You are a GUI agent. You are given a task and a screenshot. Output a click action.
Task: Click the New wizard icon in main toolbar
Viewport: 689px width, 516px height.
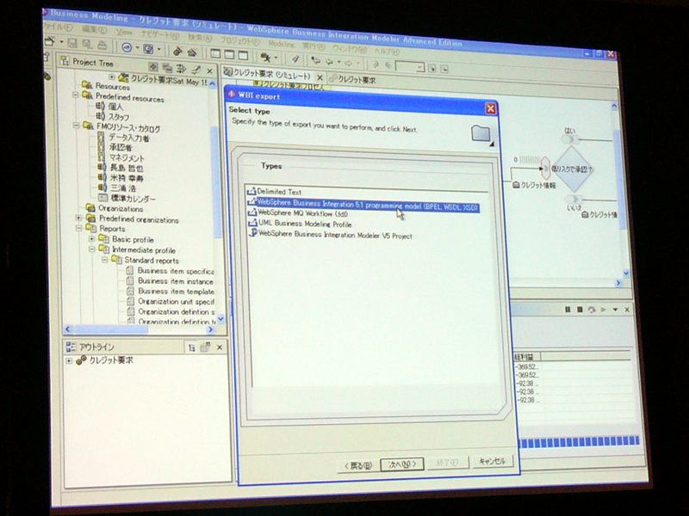click(50, 41)
